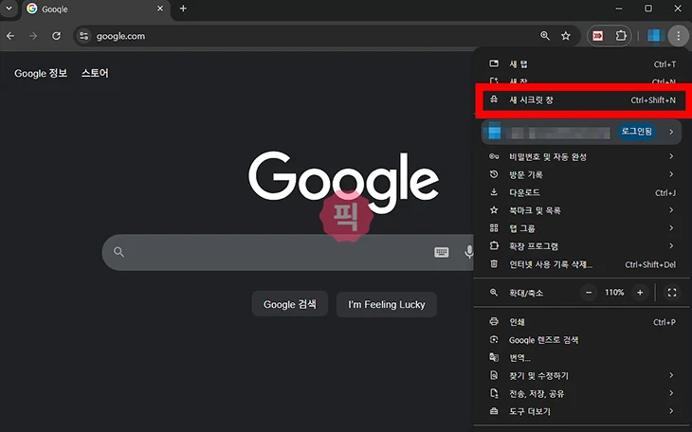The width and height of the screenshot is (692, 432).
Task: Select 'Google 렌즈로 검색' menu item
Action: [582, 340]
